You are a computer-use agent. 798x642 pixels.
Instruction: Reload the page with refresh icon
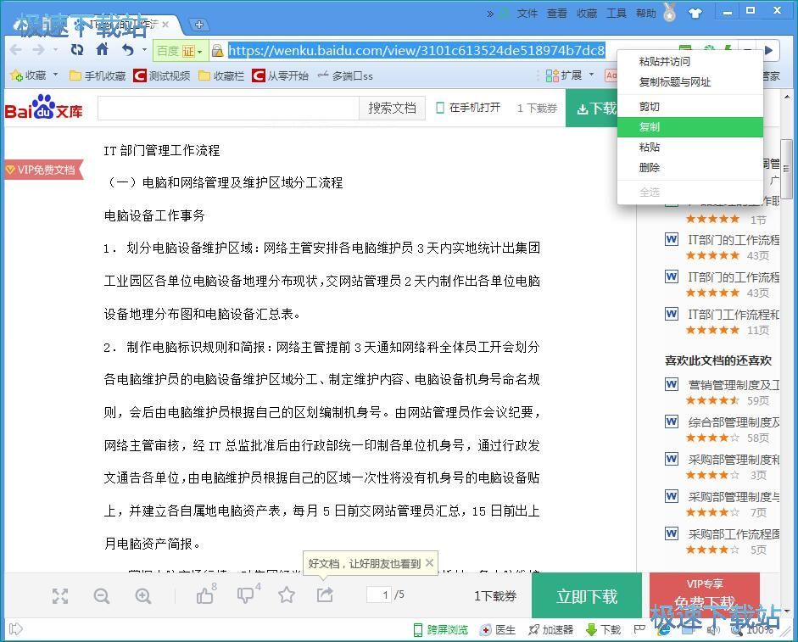(x=77, y=50)
